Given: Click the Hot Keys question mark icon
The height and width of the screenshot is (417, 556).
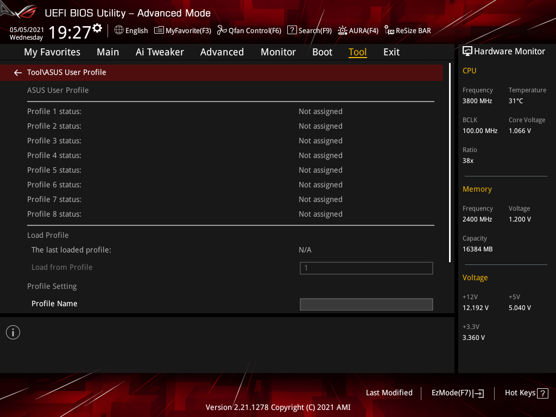Looking at the screenshot, I should (542, 393).
